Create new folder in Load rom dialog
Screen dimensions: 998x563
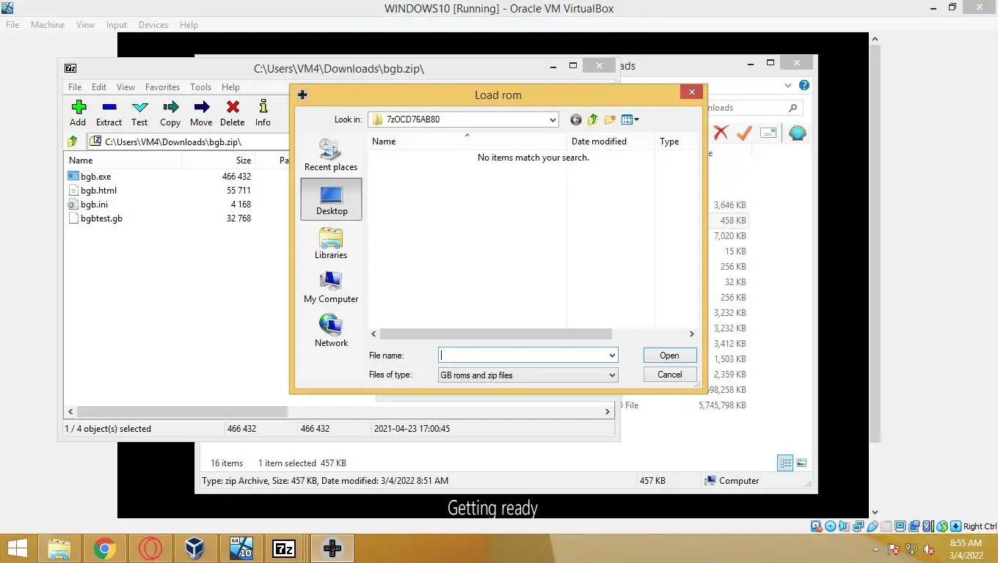(x=610, y=119)
